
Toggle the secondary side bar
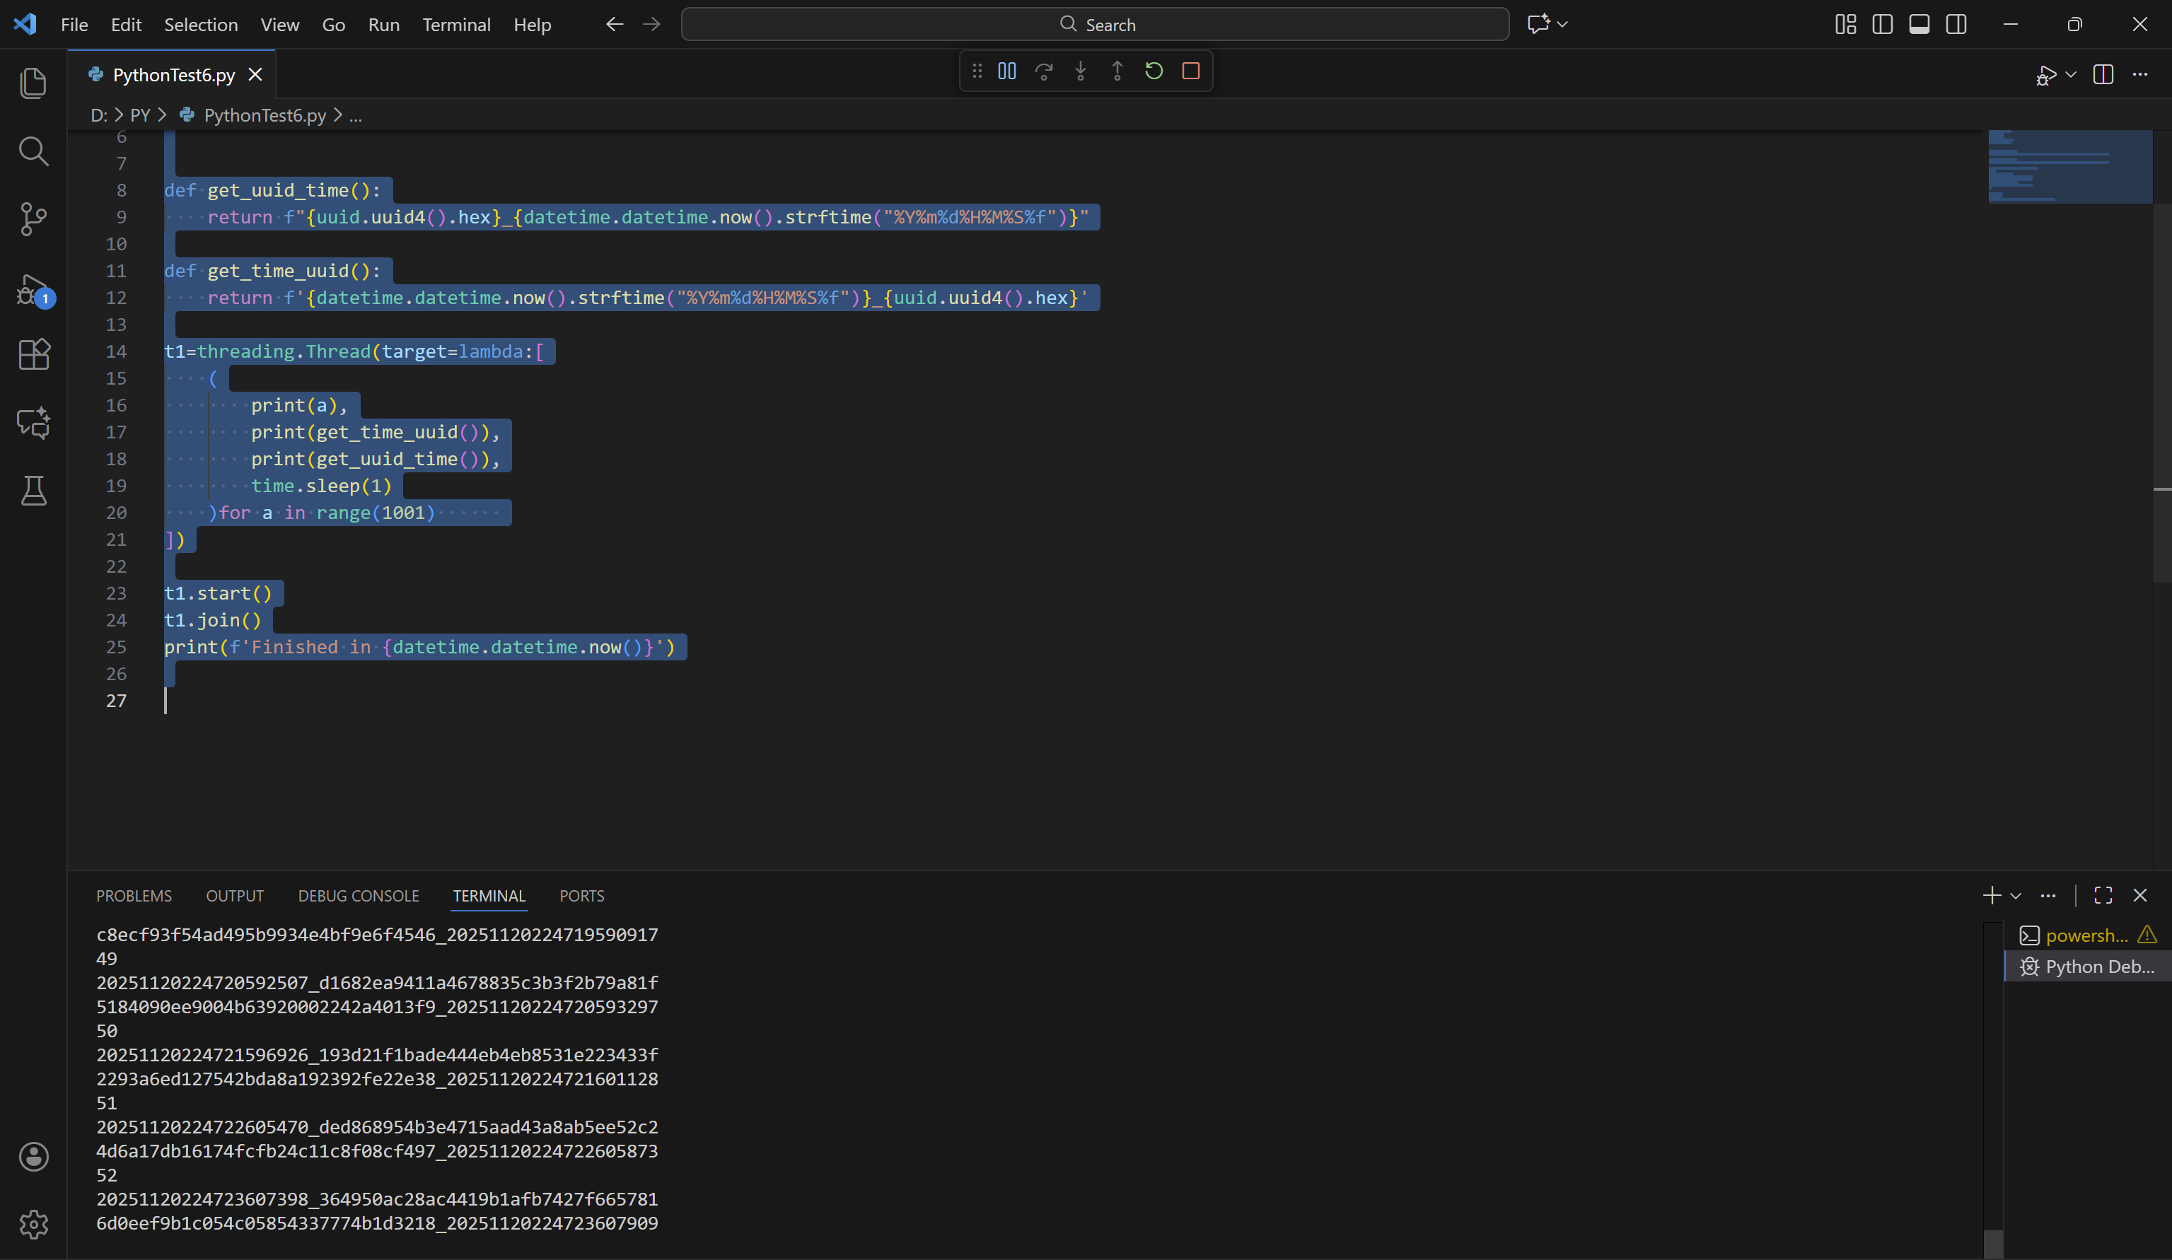(x=1956, y=24)
